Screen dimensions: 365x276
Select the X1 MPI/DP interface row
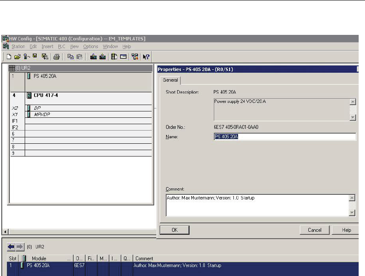point(81,114)
